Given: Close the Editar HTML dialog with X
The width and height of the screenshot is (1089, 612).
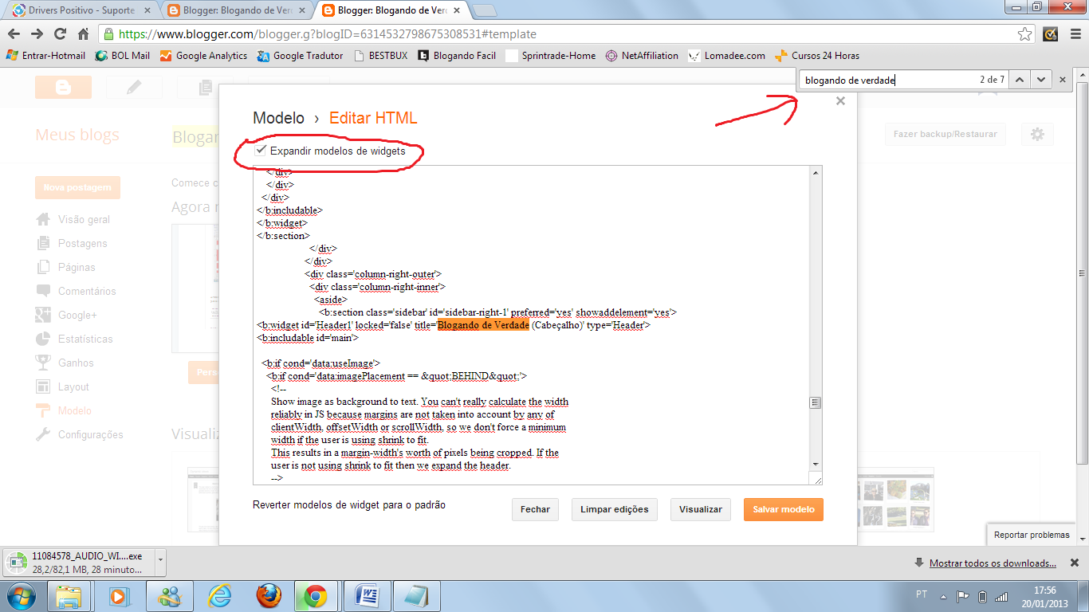Looking at the screenshot, I should tap(840, 101).
